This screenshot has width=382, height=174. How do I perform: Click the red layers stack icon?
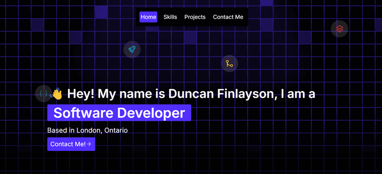(339, 29)
